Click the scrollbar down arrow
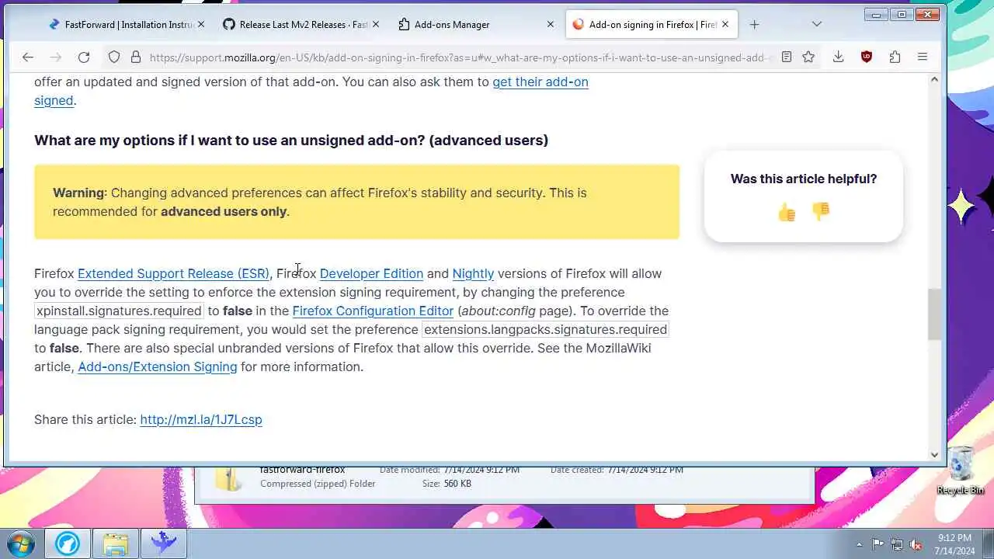The width and height of the screenshot is (994, 559). (x=934, y=455)
